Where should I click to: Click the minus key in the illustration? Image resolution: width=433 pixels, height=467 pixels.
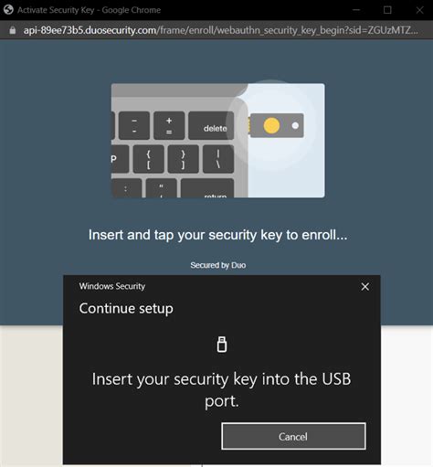pos(134,125)
